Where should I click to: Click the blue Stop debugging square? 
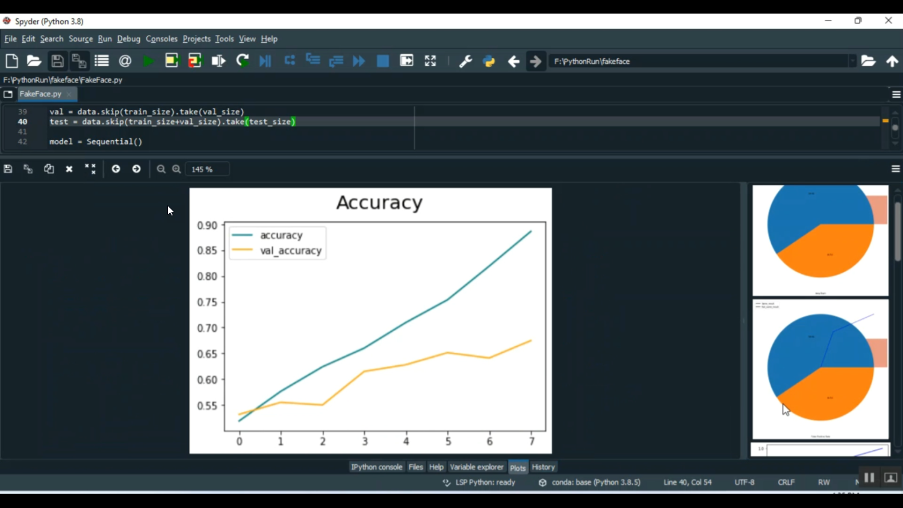(383, 61)
